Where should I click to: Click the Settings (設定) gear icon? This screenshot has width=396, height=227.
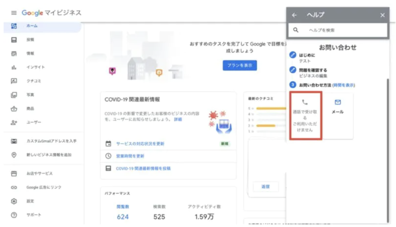click(x=14, y=201)
